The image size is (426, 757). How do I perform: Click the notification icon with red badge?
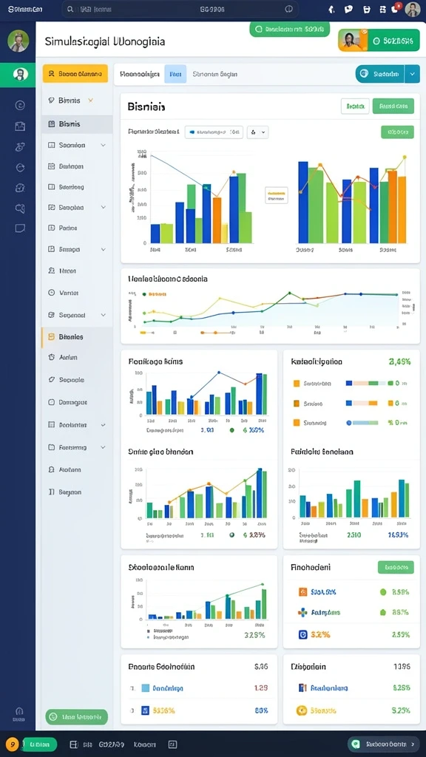coord(396,8)
